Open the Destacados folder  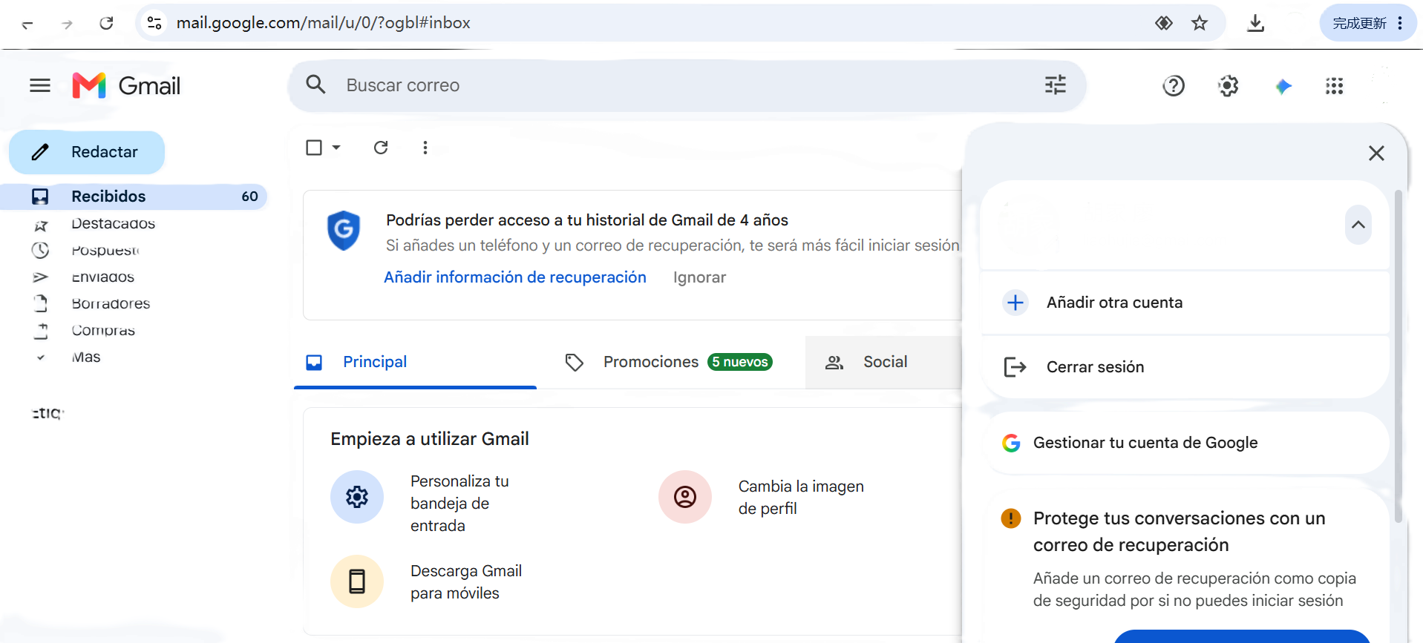(x=113, y=224)
